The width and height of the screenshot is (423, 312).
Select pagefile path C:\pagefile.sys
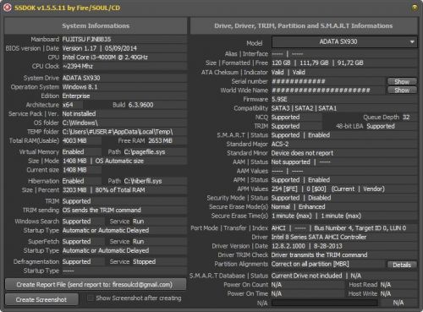(x=145, y=152)
